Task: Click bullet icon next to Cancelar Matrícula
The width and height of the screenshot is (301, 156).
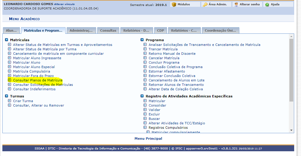Action: pyautogui.click(x=145, y=58)
